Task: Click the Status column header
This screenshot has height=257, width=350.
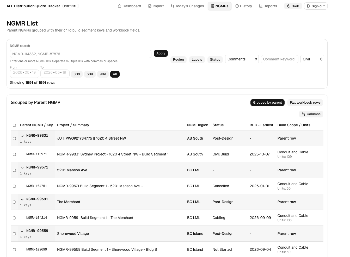Action: click(218, 125)
